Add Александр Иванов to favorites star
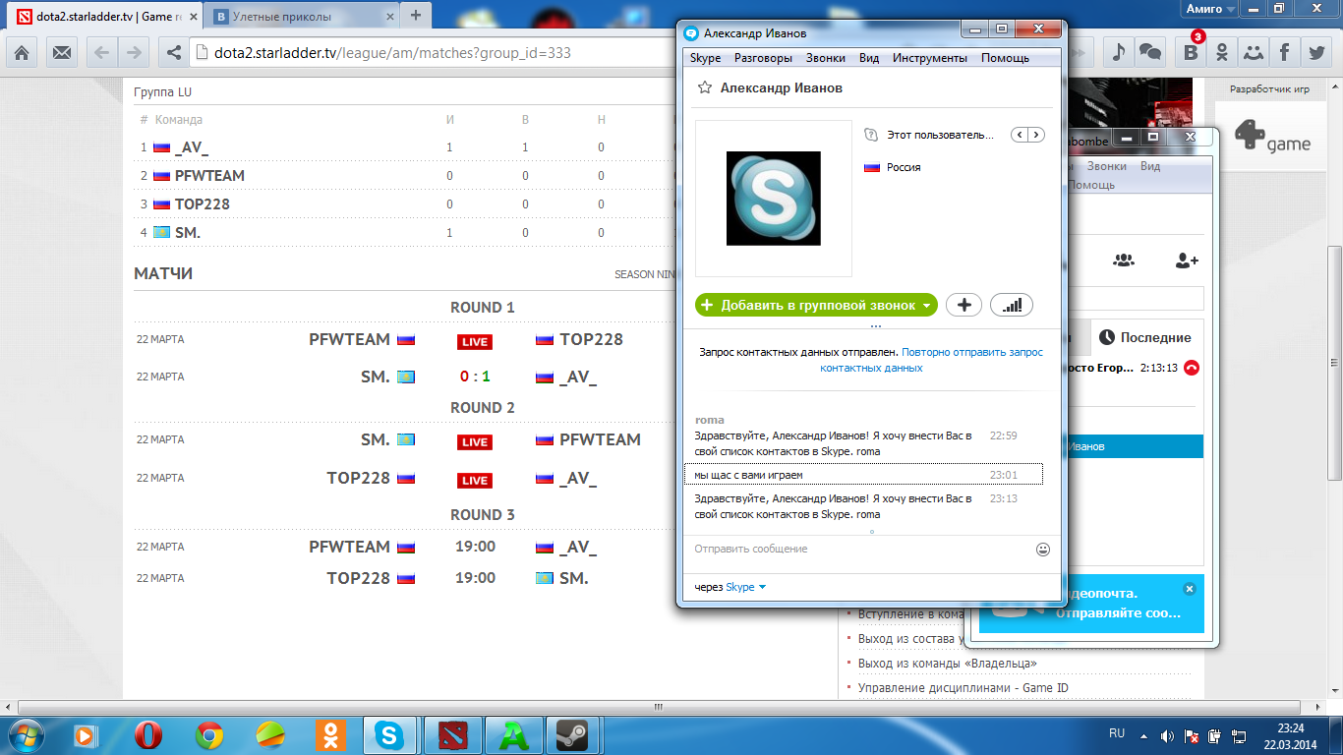Viewport: 1343px width, 755px height. coord(704,87)
